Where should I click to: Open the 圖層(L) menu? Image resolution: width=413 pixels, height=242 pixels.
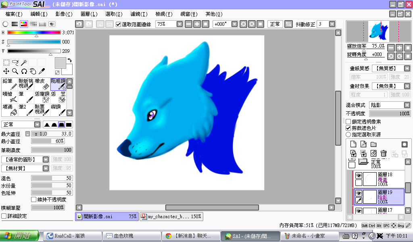coord(89,14)
